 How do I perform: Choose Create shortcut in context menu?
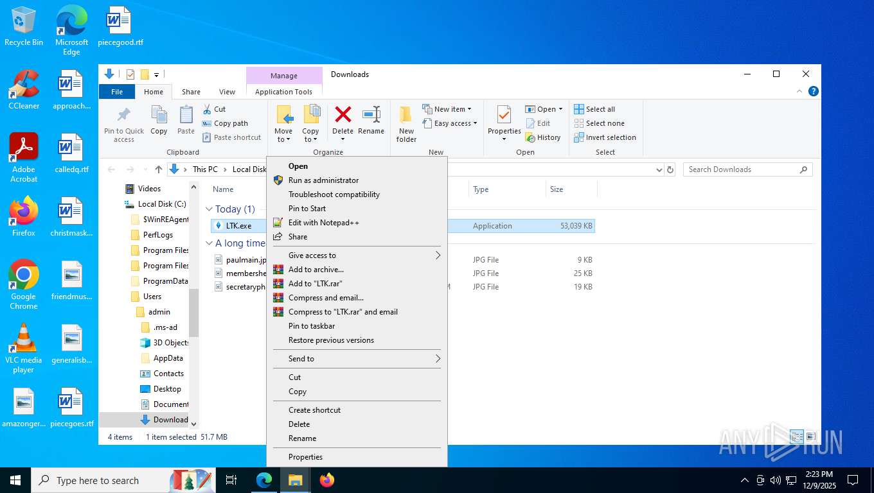click(357, 410)
